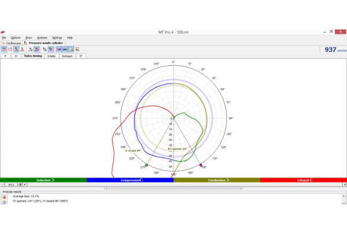Open the Settings menu

click(x=57, y=38)
